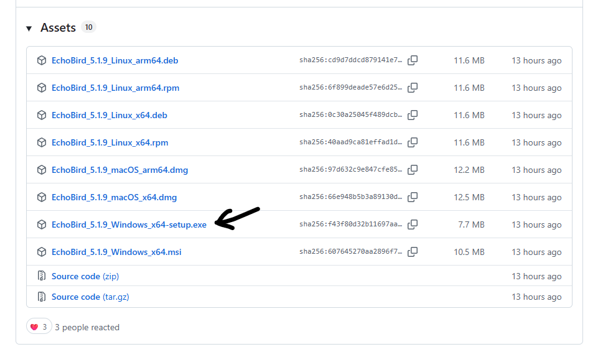Copy sha256 of Windows_x64.msi

click(x=413, y=252)
